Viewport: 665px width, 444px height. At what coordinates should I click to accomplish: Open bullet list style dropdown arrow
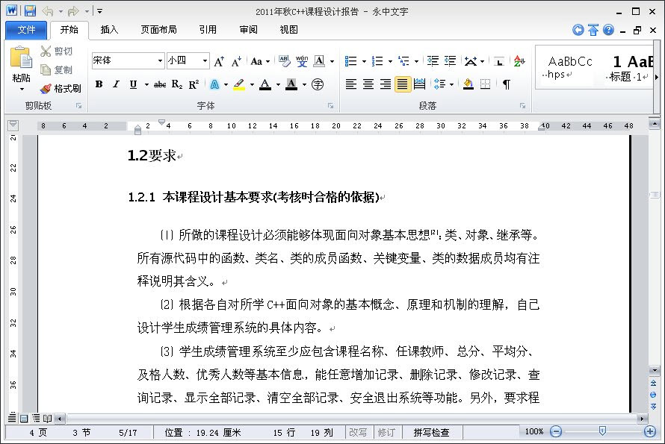click(364, 62)
